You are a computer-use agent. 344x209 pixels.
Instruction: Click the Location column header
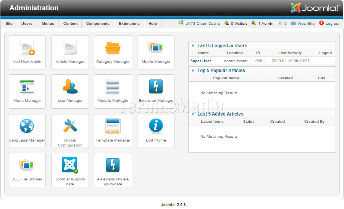[x=235, y=53]
